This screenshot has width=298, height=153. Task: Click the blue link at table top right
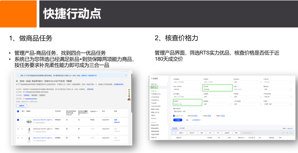290,129
